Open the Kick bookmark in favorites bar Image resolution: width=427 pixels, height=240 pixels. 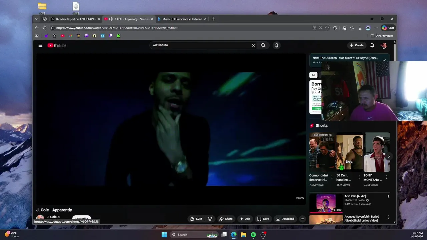click(x=118, y=36)
